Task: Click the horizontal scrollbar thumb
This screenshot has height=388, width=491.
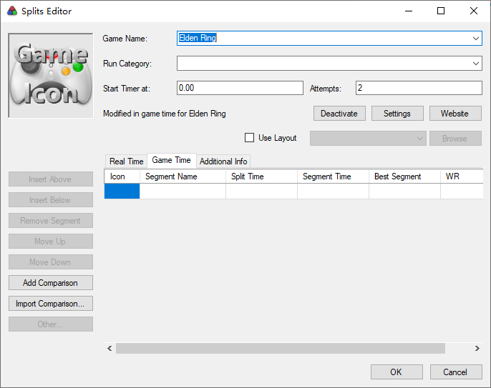Action: tap(281, 348)
